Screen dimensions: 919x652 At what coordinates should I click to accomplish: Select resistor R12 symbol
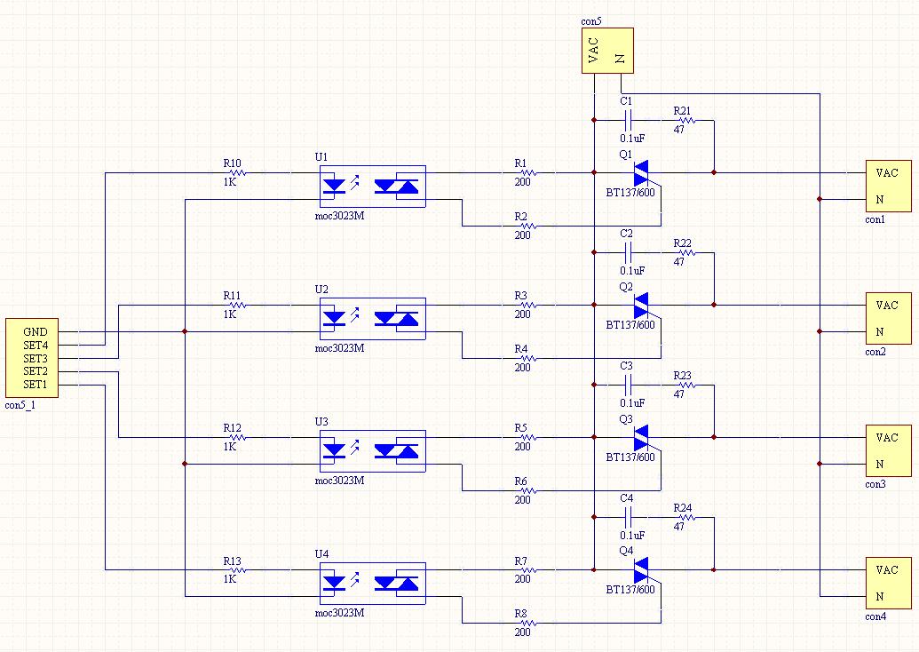pyautogui.click(x=237, y=437)
